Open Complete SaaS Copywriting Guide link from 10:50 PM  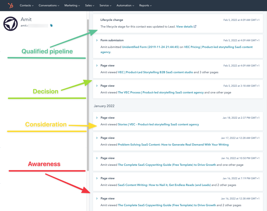click(x=167, y=165)
